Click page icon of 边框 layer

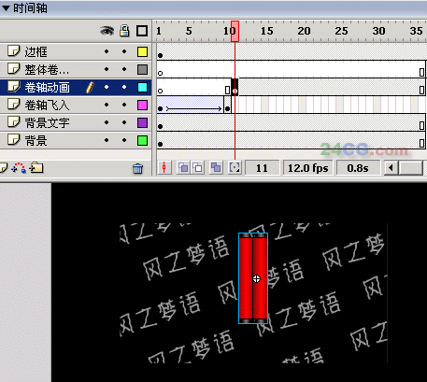pyautogui.click(x=14, y=50)
